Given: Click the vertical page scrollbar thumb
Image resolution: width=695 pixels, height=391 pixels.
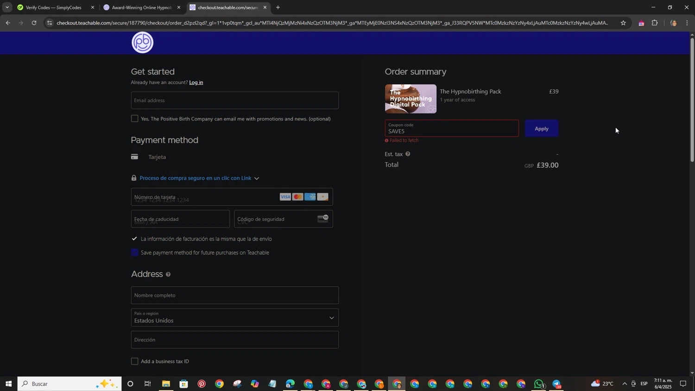Looking at the screenshot, I should (692, 100).
